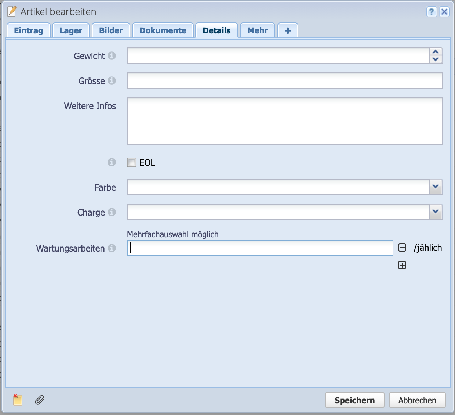Decrease Gewicht with the down arrow
This screenshot has height=415, width=455.
click(436, 59)
